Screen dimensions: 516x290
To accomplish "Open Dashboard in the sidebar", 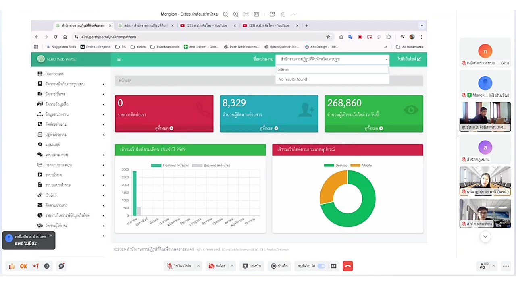I will [x=54, y=74].
